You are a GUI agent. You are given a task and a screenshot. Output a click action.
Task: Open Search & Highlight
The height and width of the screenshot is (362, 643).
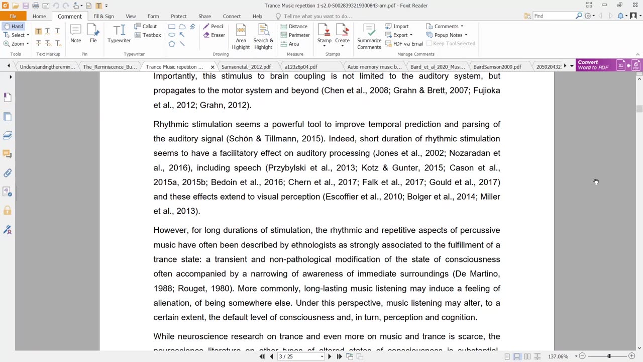pos(263,37)
